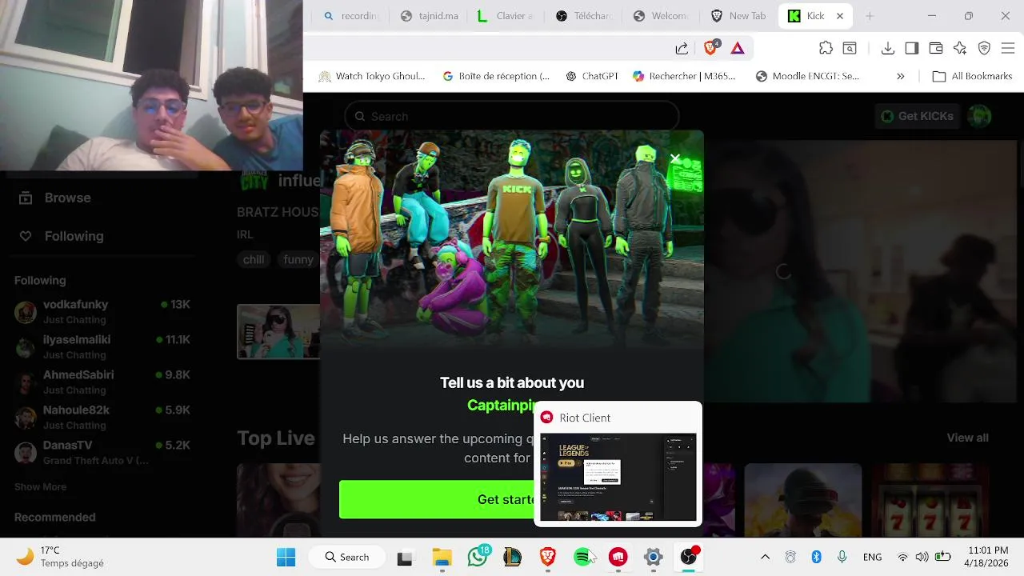
Task: Click the Kick search field
Action: click(x=512, y=116)
